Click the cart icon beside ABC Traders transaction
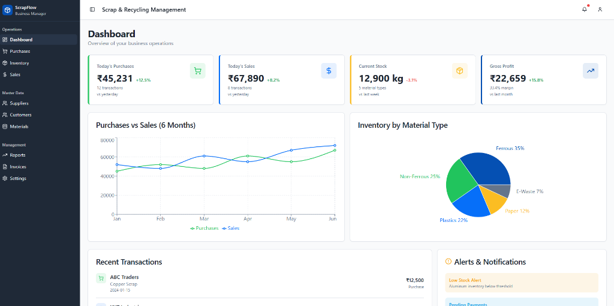Image resolution: width=614 pixels, height=306 pixels. 101,278
